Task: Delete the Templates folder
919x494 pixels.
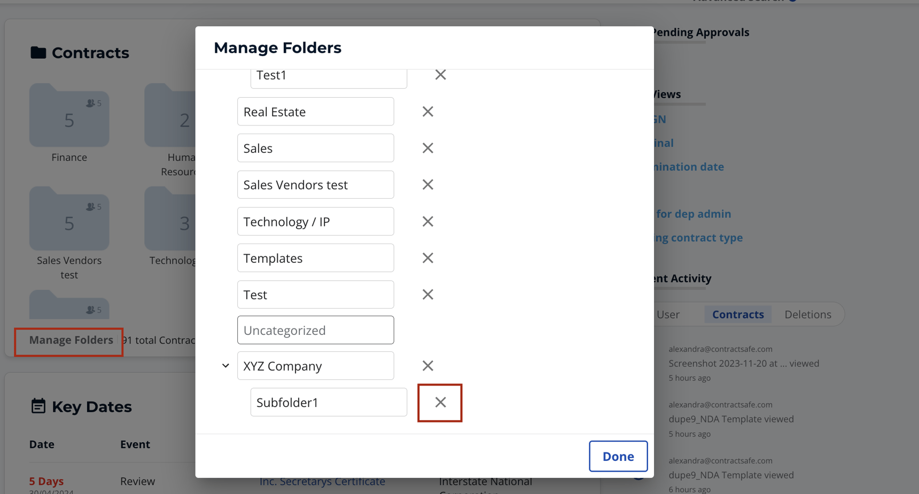Action: (427, 258)
